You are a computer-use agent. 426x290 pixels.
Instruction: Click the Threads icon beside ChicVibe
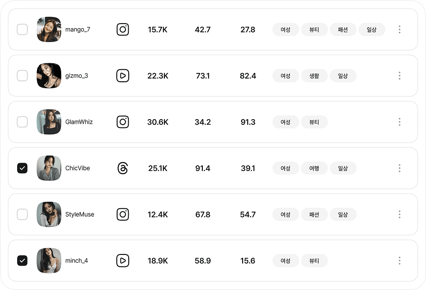(x=123, y=168)
